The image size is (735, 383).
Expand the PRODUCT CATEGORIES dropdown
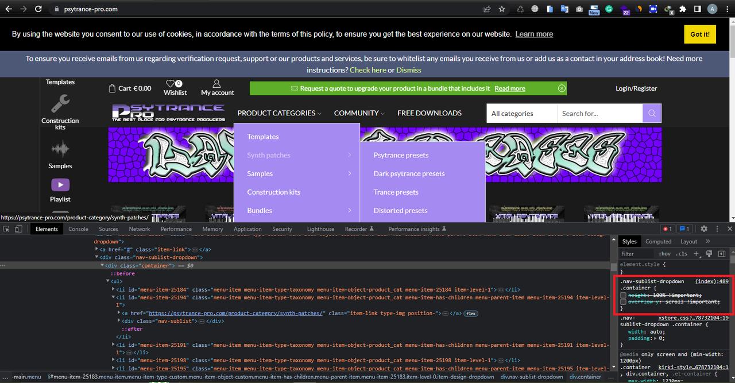point(279,113)
